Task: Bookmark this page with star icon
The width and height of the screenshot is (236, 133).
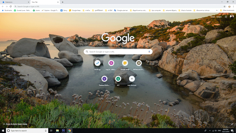Action: [225, 6]
